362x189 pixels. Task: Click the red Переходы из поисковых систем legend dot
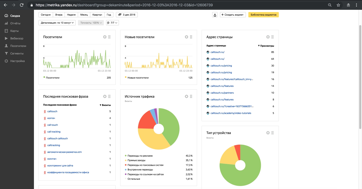126,165
